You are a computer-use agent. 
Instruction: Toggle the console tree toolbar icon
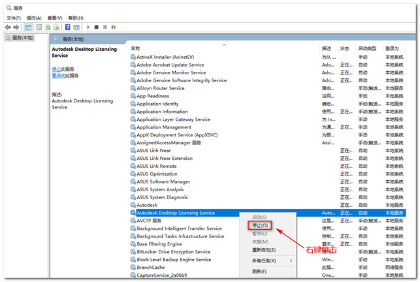tap(28, 27)
